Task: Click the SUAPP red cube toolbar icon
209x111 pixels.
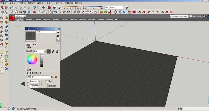Action: [x=134, y=12]
